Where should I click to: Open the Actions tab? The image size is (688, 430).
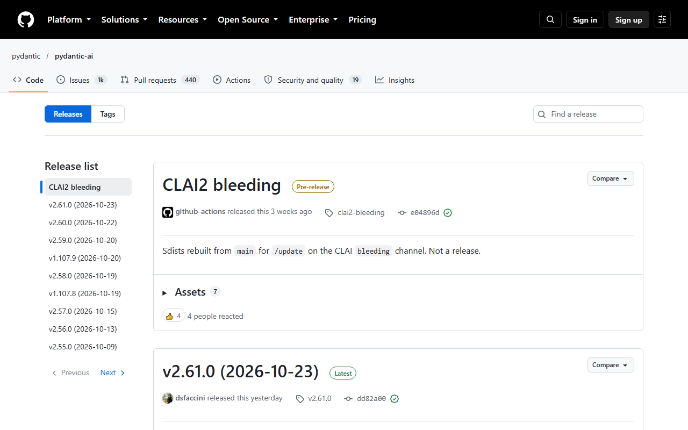(232, 80)
